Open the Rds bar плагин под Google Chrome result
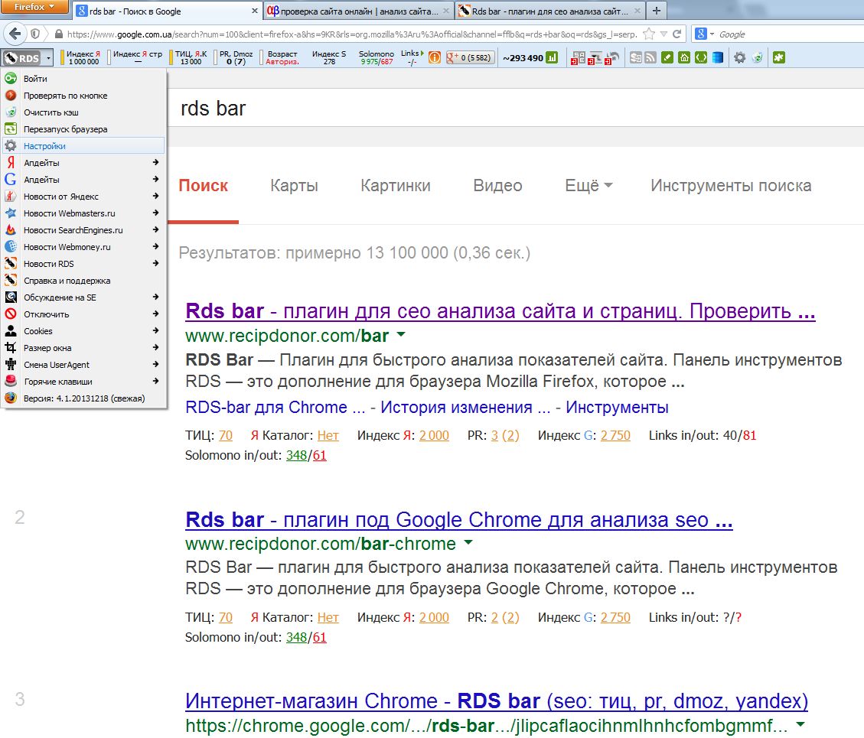This screenshot has height=738, width=864. coord(458,521)
